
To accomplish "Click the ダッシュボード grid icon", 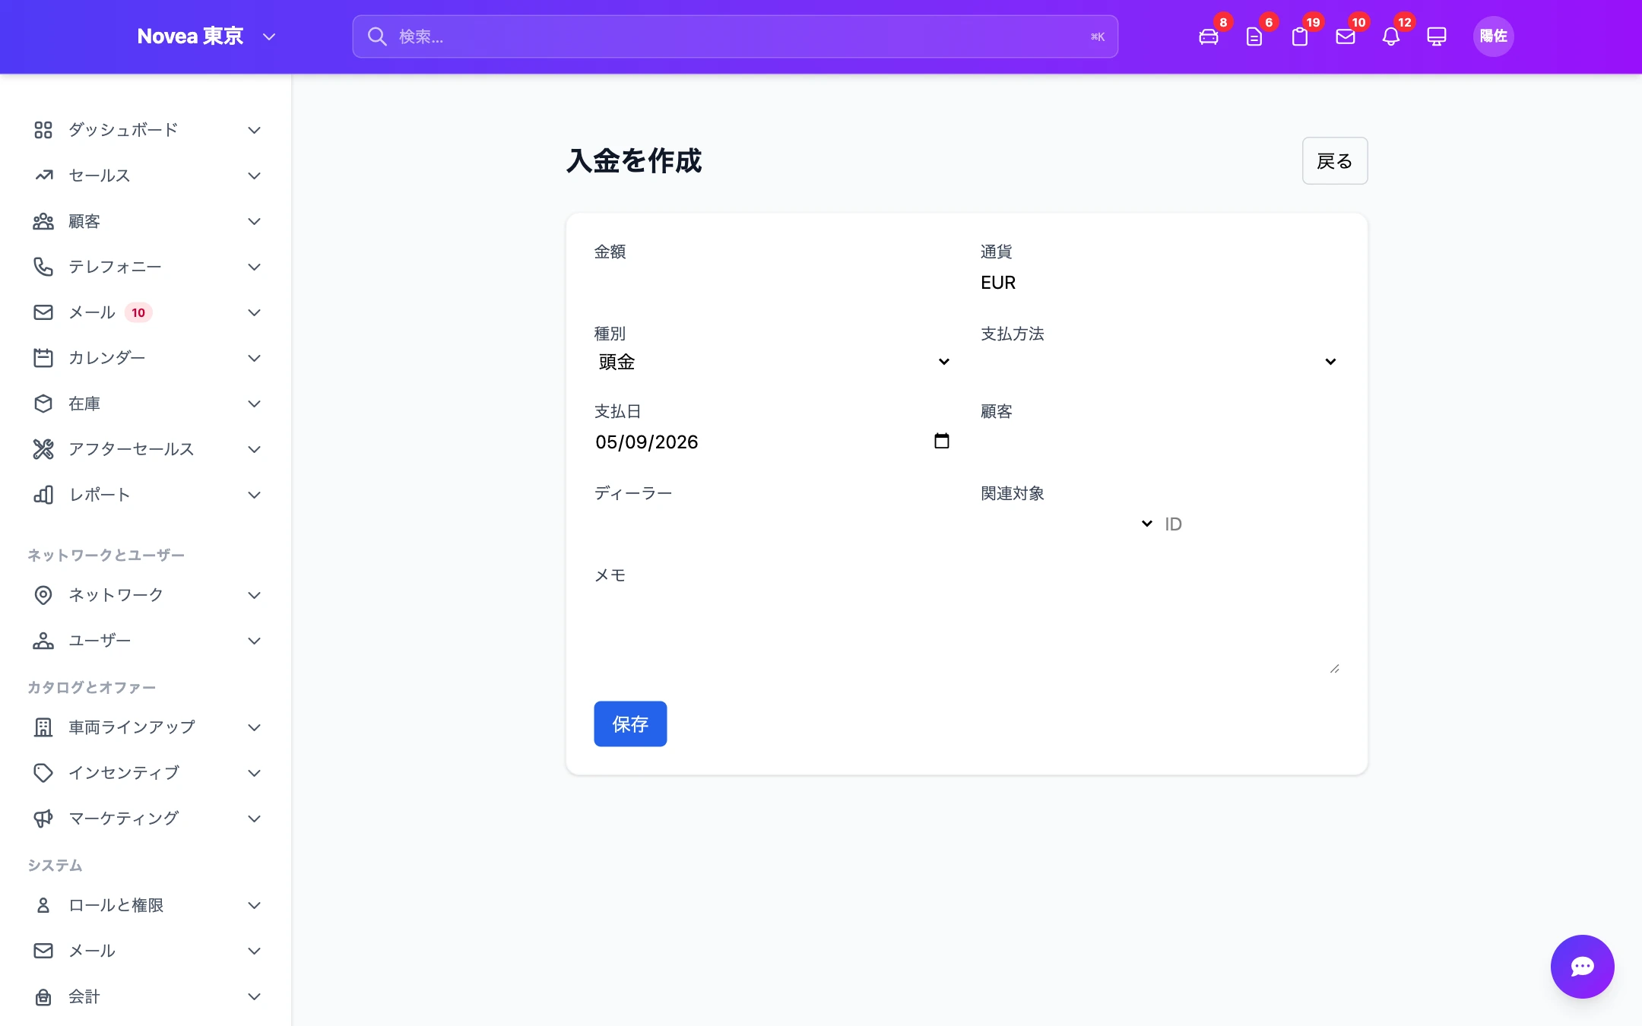I will tap(43, 130).
